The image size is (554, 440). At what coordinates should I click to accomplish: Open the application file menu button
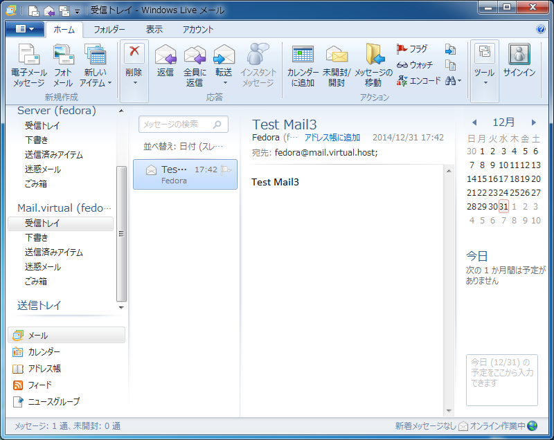click(25, 29)
